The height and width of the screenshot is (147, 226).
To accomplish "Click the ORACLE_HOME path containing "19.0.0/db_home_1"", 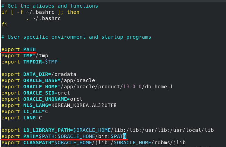I will click(x=87, y=87).
